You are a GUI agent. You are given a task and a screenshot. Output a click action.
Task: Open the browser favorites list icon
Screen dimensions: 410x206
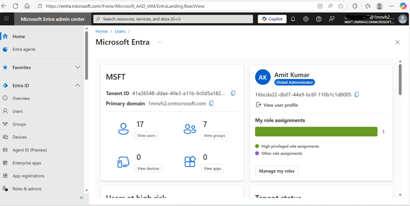(x=368, y=6)
